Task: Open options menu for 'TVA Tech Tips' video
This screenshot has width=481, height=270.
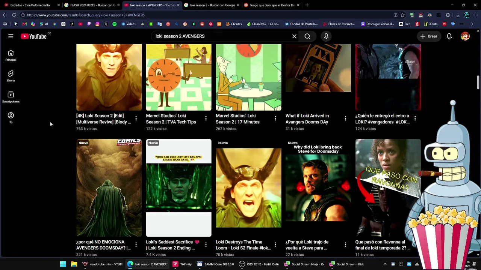Action: point(206,118)
